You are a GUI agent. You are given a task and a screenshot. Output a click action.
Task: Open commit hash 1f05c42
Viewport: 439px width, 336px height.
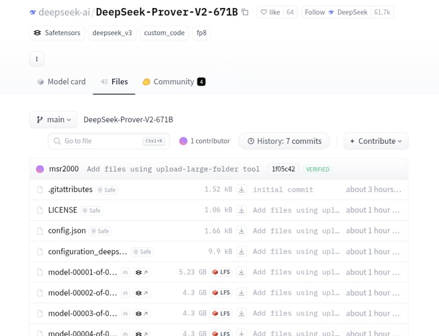pyautogui.click(x=283, y=169)
